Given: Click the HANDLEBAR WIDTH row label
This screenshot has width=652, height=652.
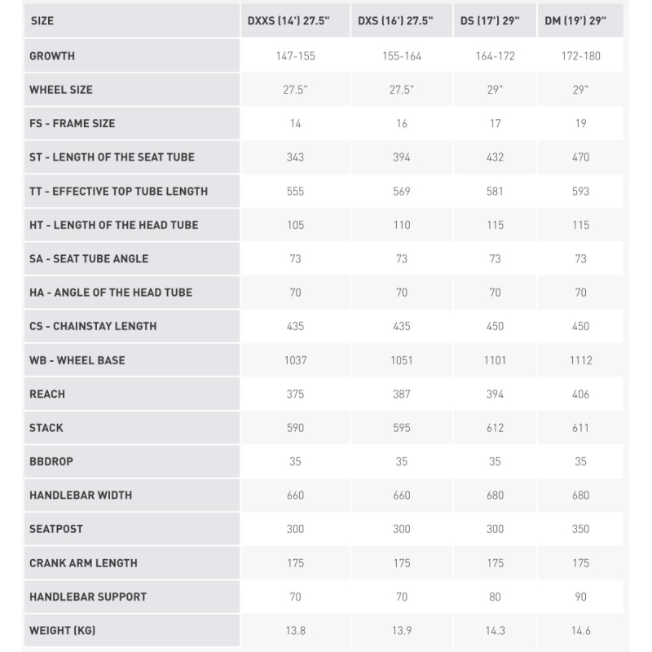Looking at the screenshot, I should tap(81, 495).
